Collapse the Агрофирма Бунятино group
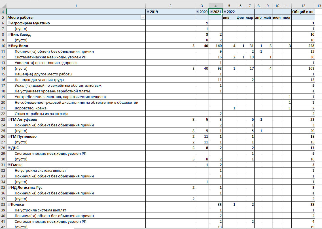Screen dimensions: 322x229 [9, 23]
